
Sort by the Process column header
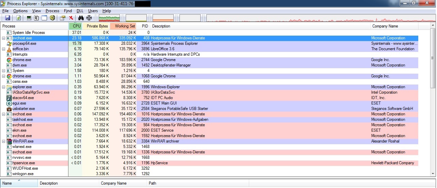[x=34, y=26]
